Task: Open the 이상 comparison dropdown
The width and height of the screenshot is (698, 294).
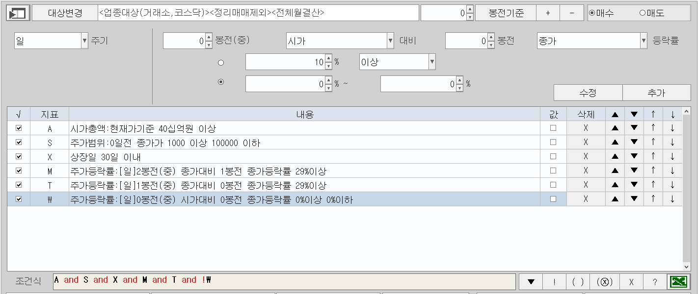Action: pyautogui.click(x=432, y=62)
